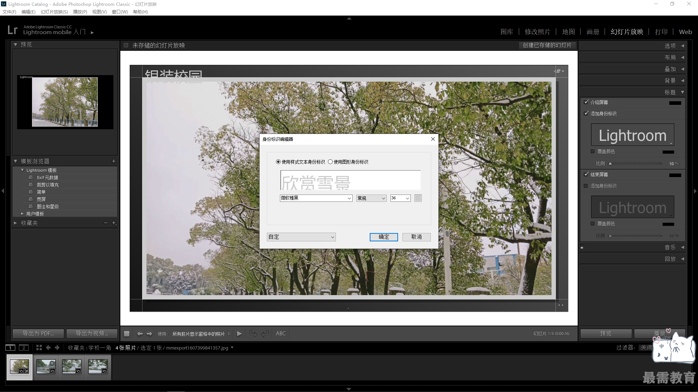Click the 确定 button

coord(384,237)
